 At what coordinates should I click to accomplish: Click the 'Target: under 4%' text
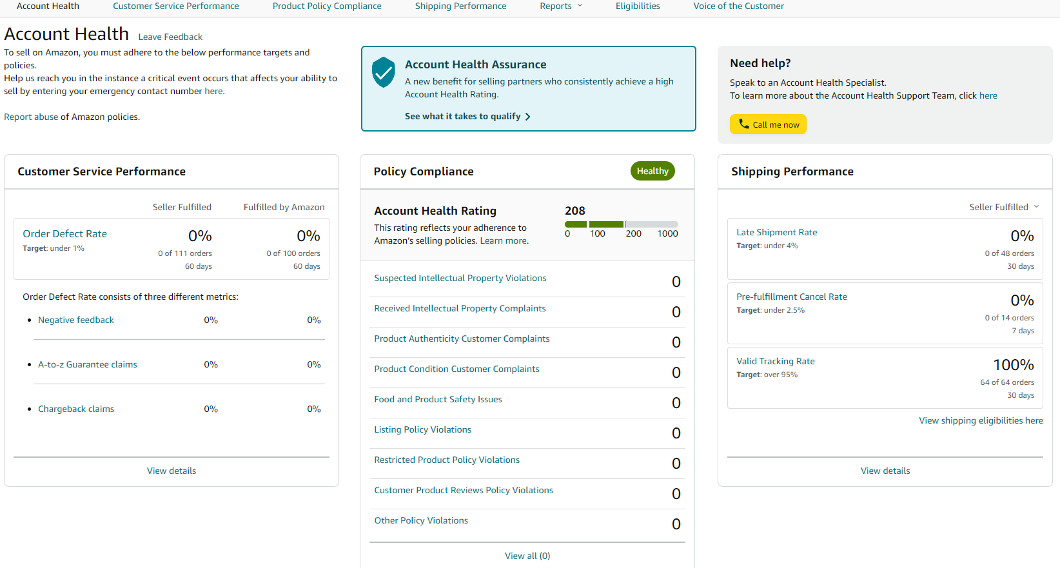pyautogui.click(x=767, y=246)
